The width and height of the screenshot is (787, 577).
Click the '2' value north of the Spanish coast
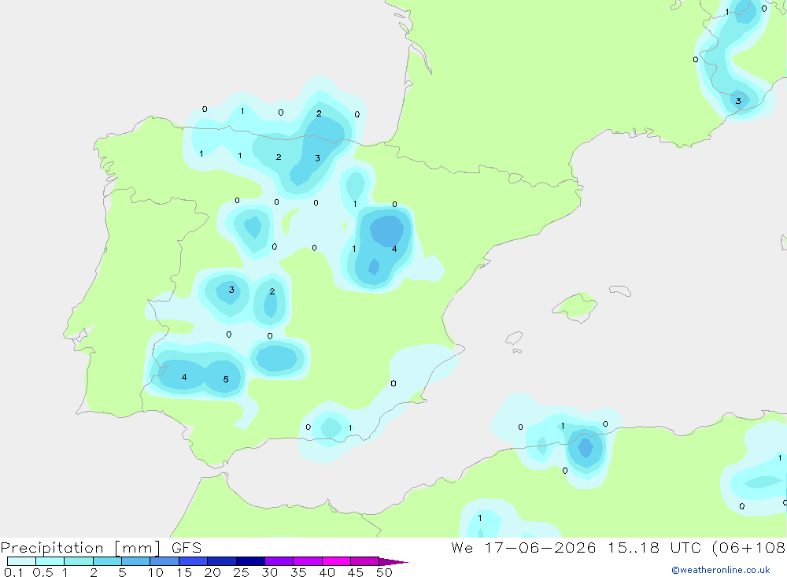coord(319,113)
